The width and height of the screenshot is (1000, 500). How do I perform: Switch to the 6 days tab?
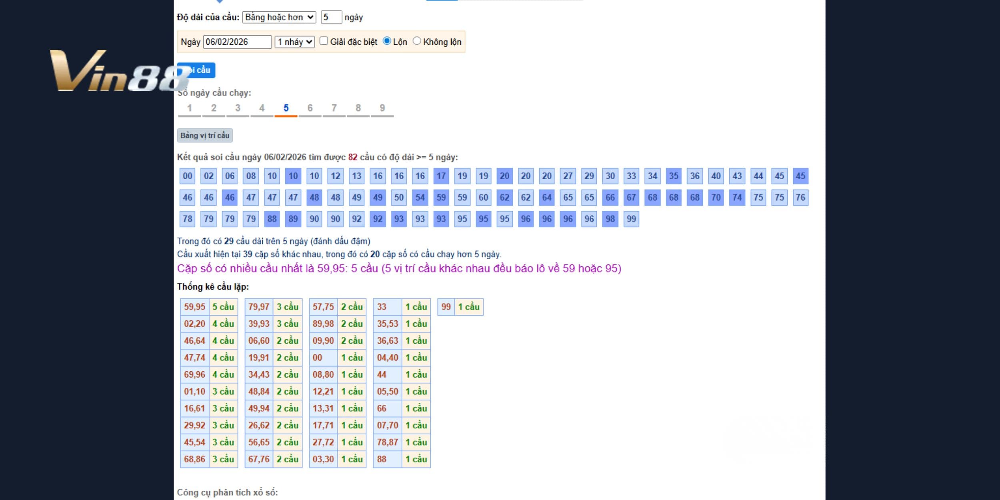(310, 108)
